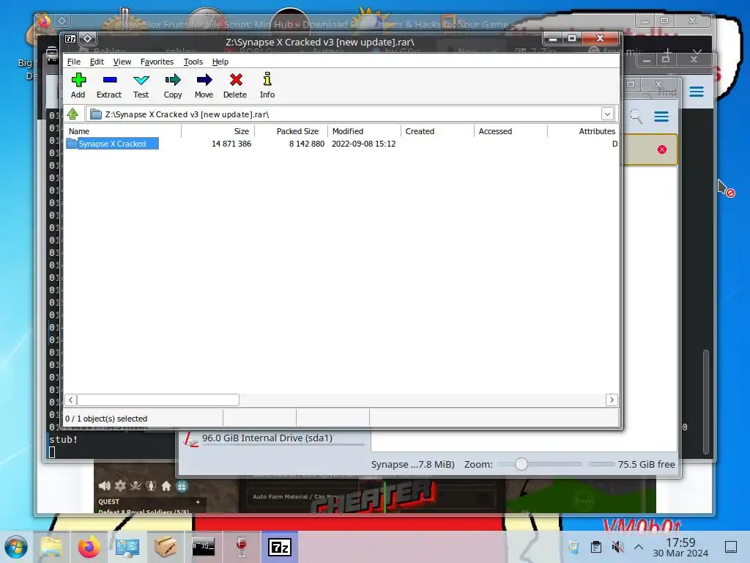Open the hamburger menu in the file manager window
This screenshot has height=563, width=750.
point(661,117)
